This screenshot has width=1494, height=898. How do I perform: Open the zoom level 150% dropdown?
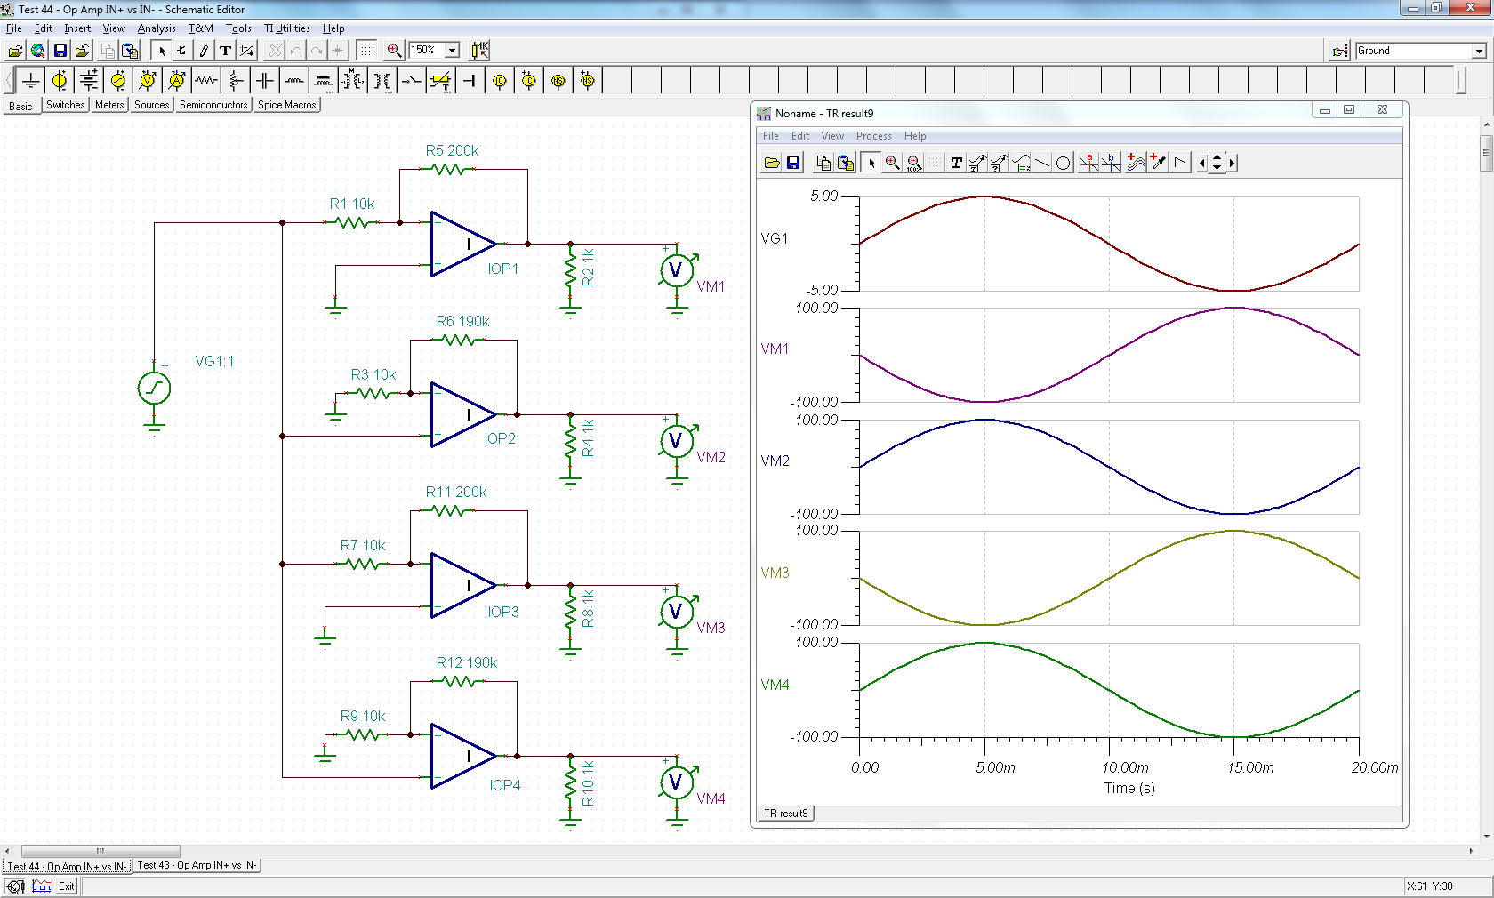[x=452, y=51]
